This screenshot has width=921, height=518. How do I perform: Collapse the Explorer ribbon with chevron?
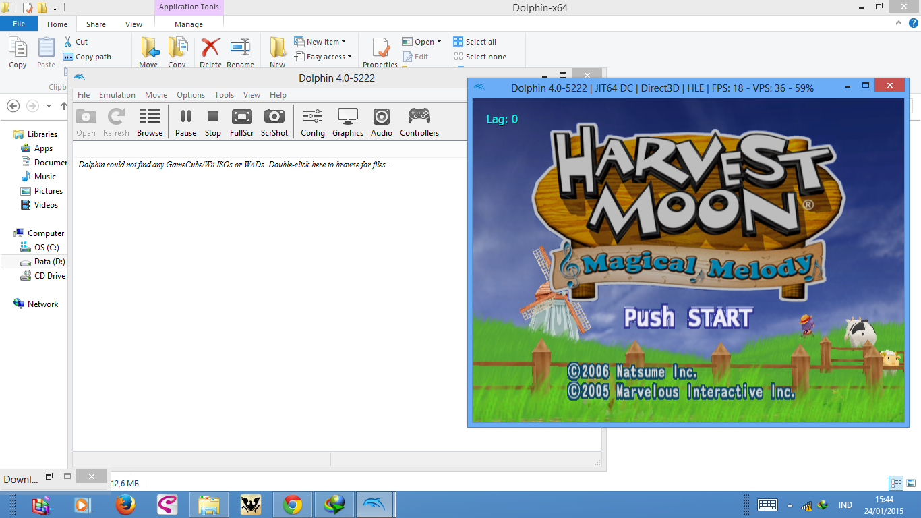tap(898, 23)
